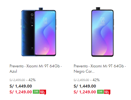Click the pop-up camera on the blue phone image

tap(41, 9)
